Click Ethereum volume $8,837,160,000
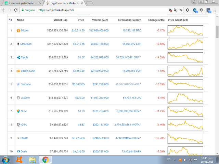This screenshot has width=219, height=164. coord(100,44)
